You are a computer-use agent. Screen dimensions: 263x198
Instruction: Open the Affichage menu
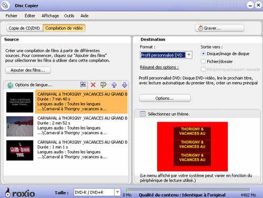(x=50, y=16)
